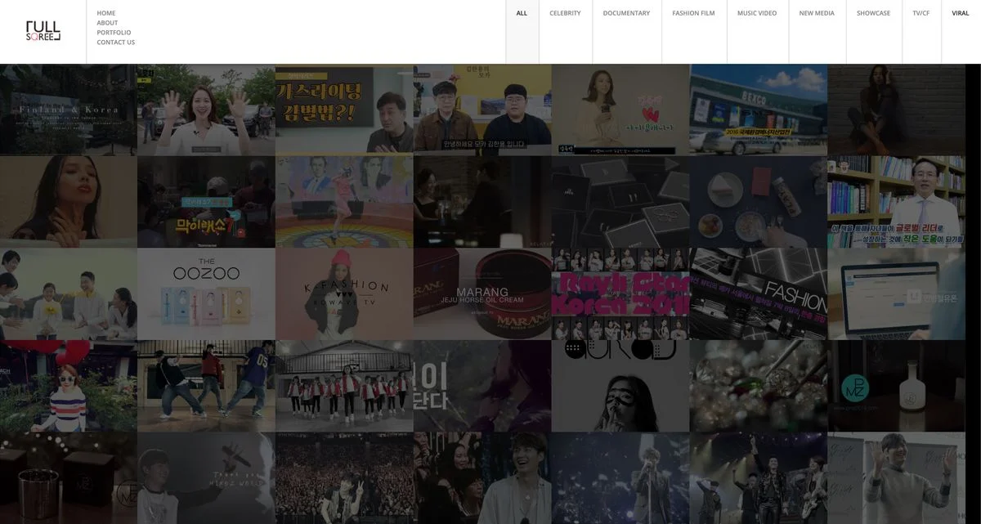The height and width of the screenshot is (524, 981).
Task: Open the HOME navigation link
Action: (106, 13)
